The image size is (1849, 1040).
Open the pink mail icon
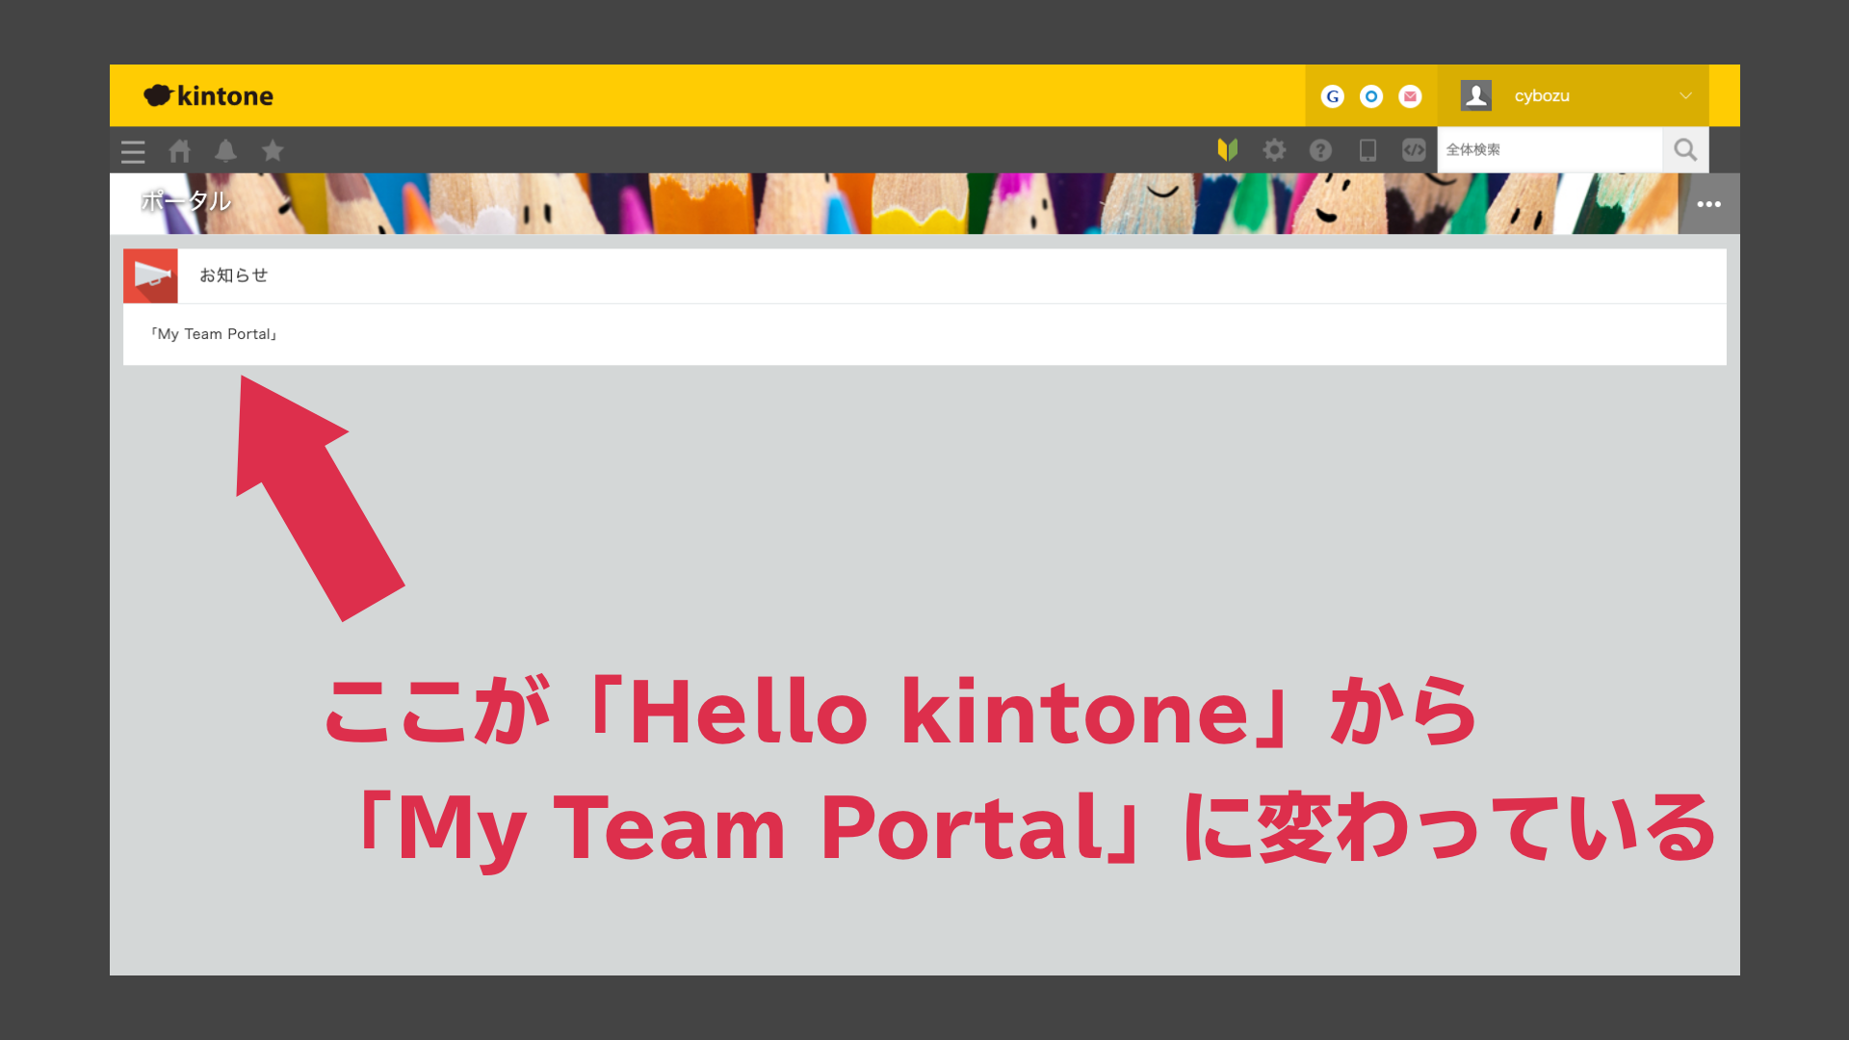(x=1410, y=96)
